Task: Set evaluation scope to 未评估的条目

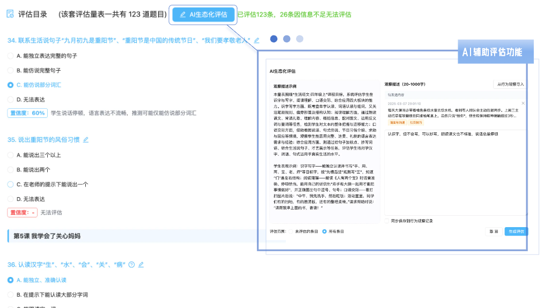Action: coord(291,231)
